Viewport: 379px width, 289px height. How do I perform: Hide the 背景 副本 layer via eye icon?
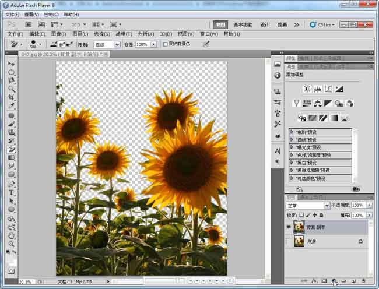tap(289, 227)
